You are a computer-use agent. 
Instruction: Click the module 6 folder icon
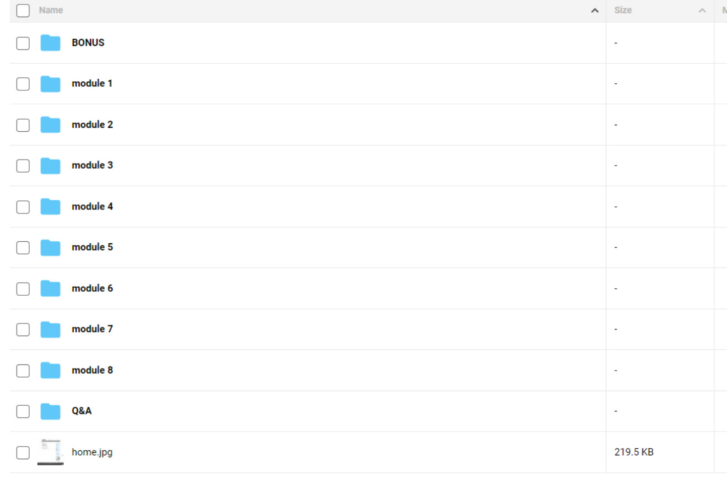(x=51, y=288)
